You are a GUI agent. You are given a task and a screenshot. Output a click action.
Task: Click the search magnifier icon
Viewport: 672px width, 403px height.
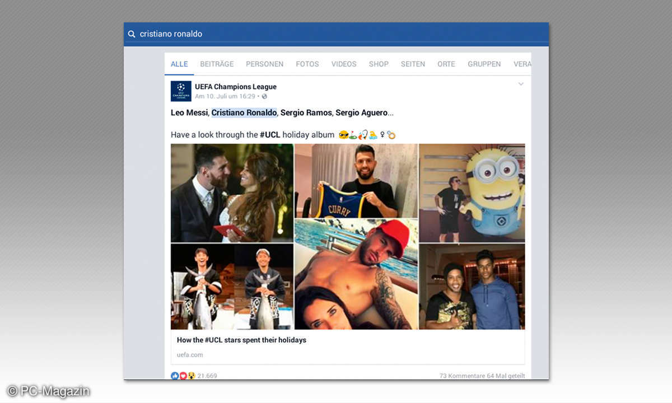click(132, 34)
